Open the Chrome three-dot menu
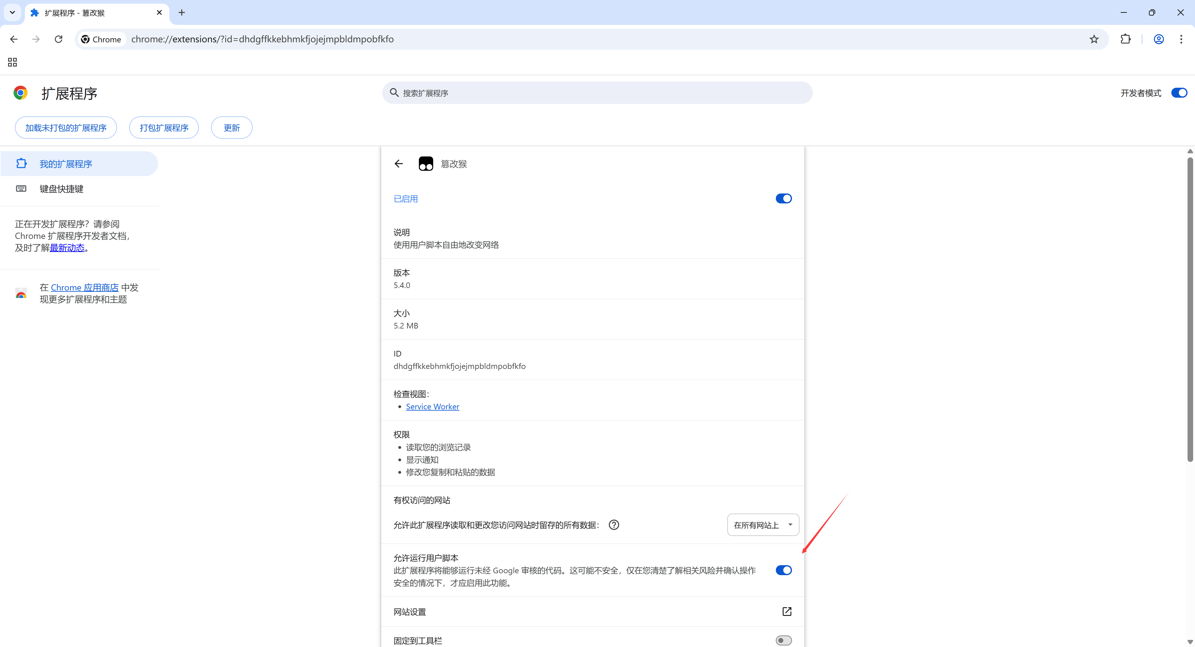Image resolution: width=1195 pixels, height=647 pixels. click(x=1181, y=39)
